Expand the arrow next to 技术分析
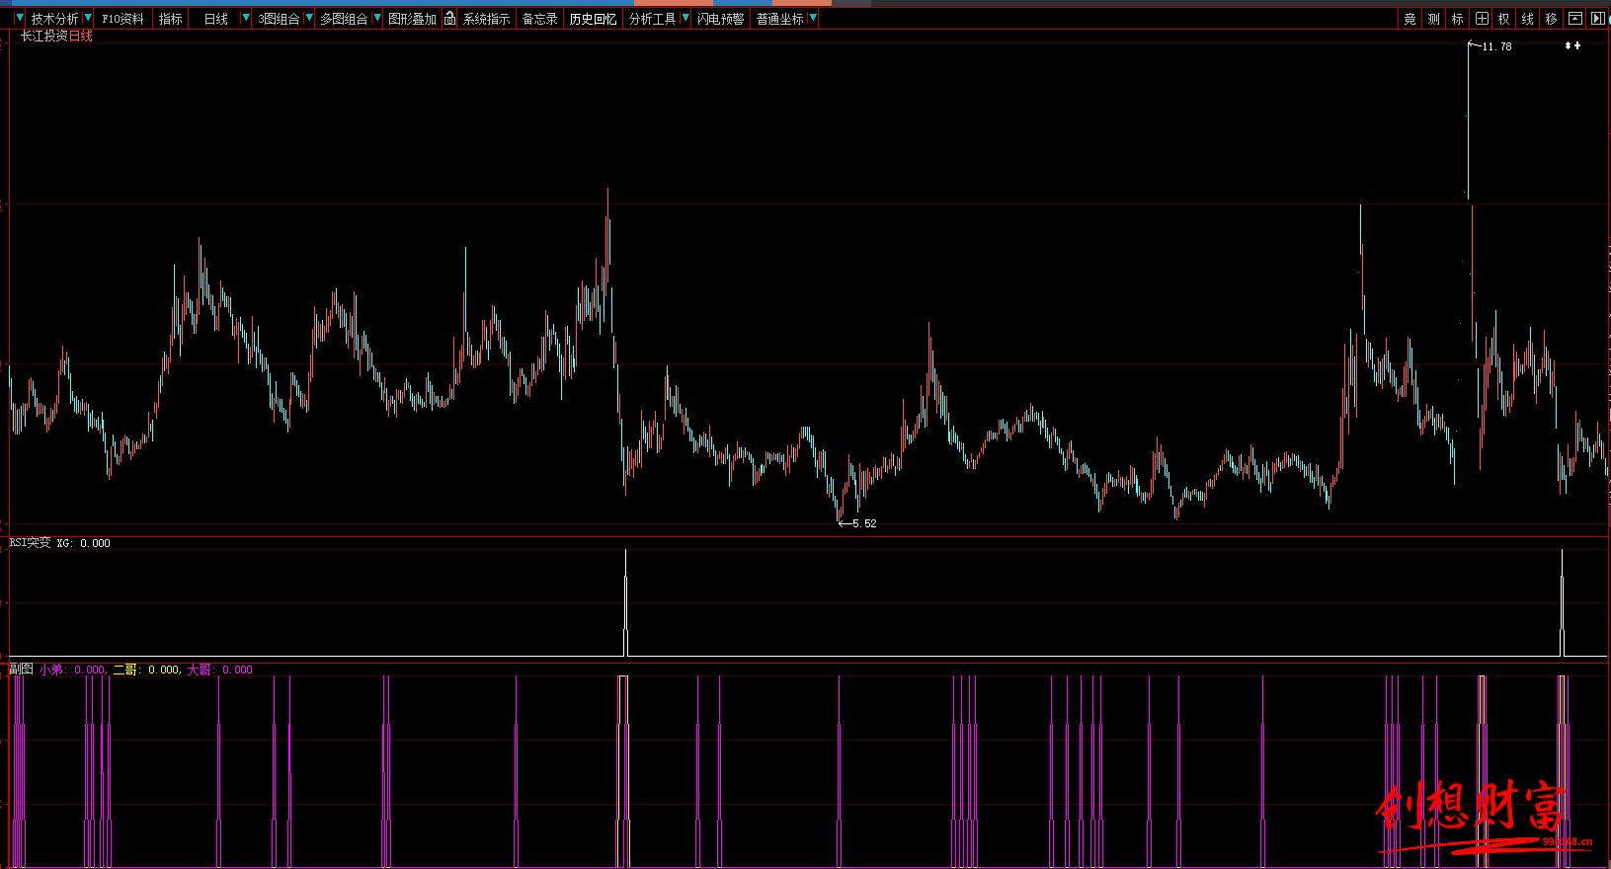This screenshot has width=1611, height=869. pos(88,19)
